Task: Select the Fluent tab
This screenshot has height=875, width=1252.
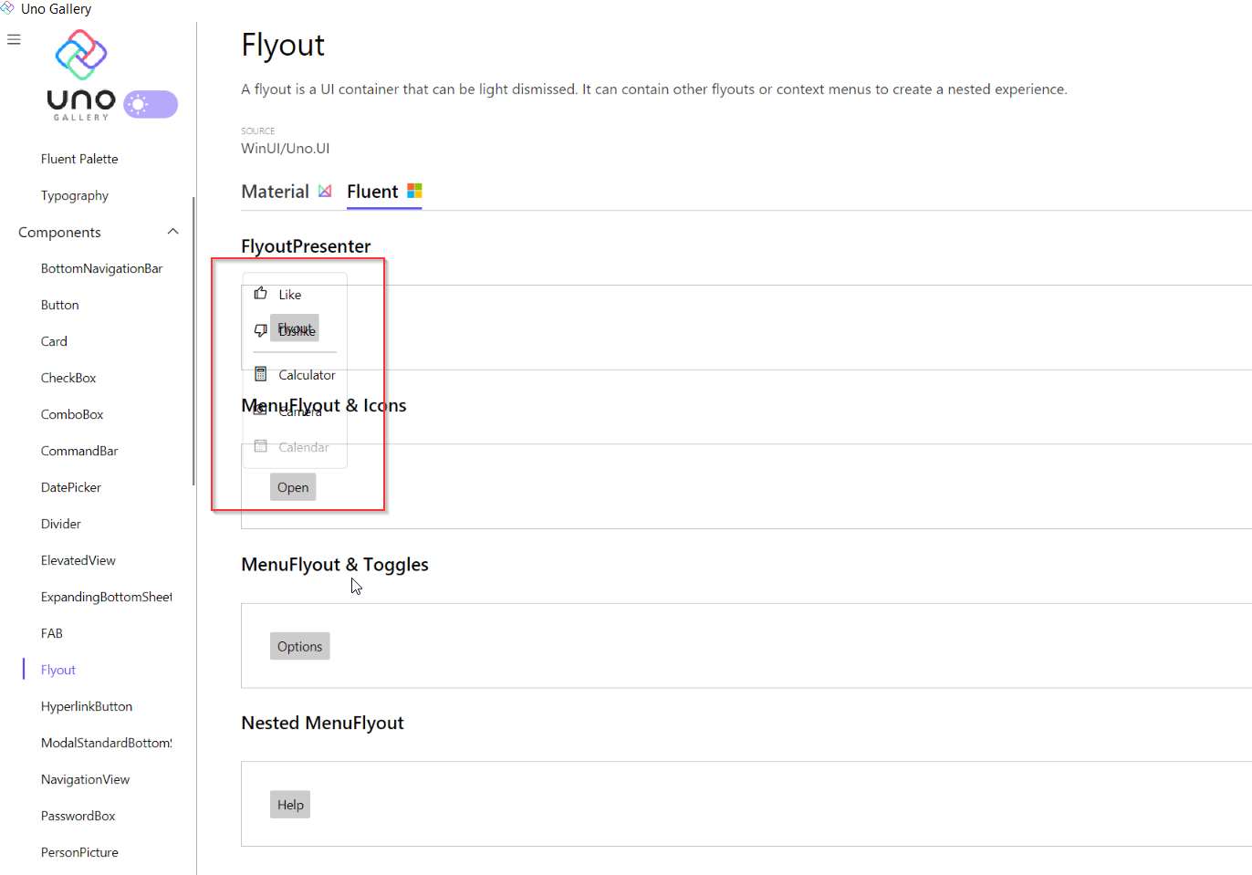Action: point(384,192)
